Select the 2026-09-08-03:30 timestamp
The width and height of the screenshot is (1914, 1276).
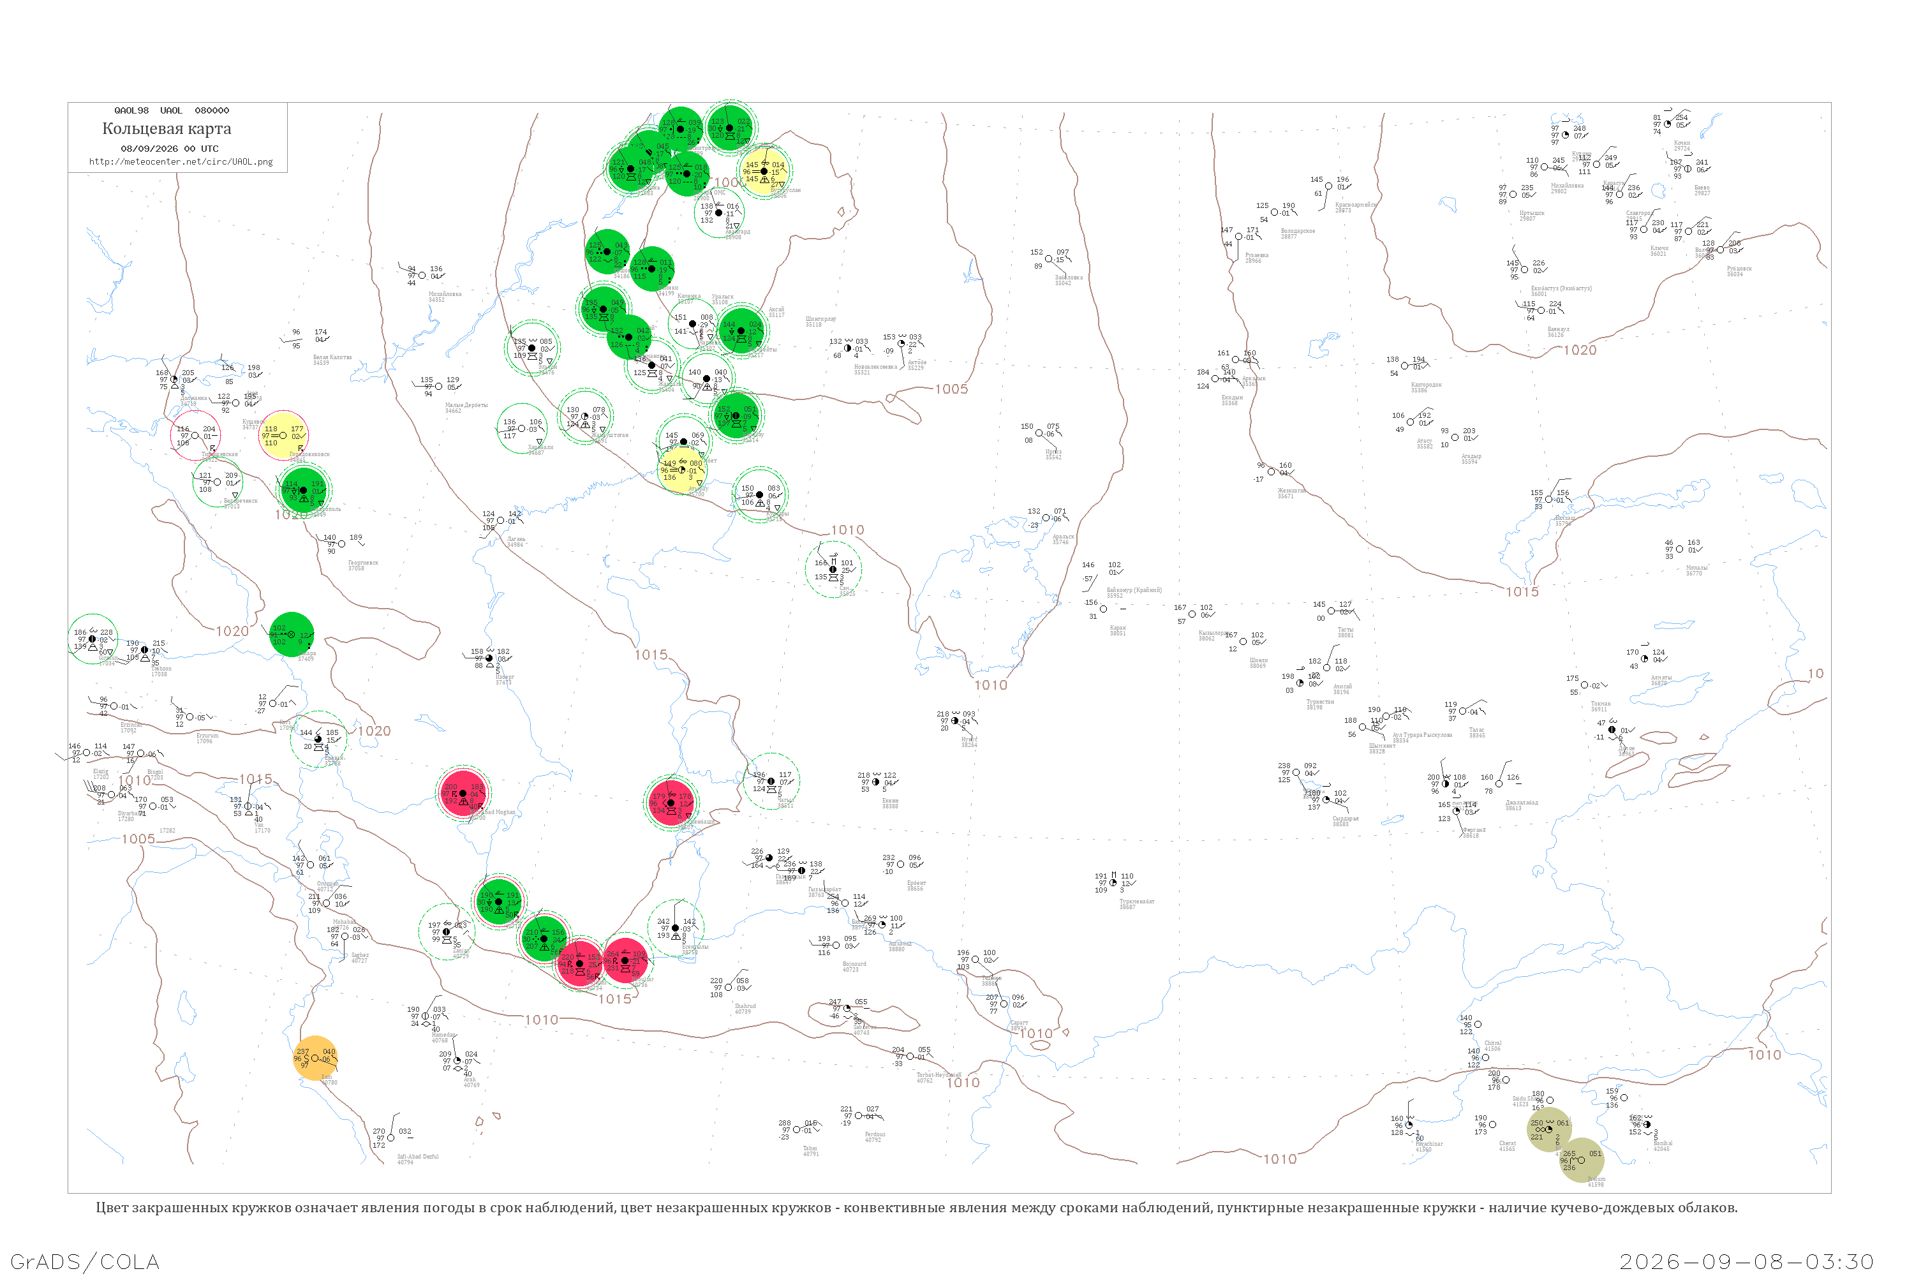point(1746,1261)
